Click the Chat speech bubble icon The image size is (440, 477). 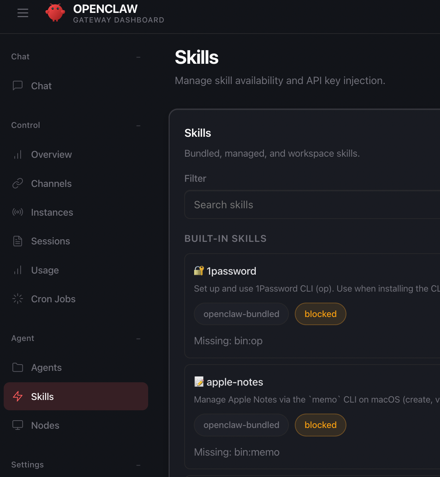[x=18, y=86]
